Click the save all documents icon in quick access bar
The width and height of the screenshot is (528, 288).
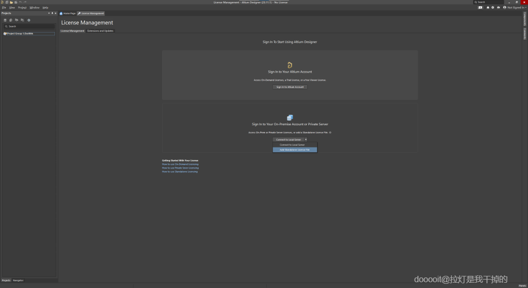point(7,2)
